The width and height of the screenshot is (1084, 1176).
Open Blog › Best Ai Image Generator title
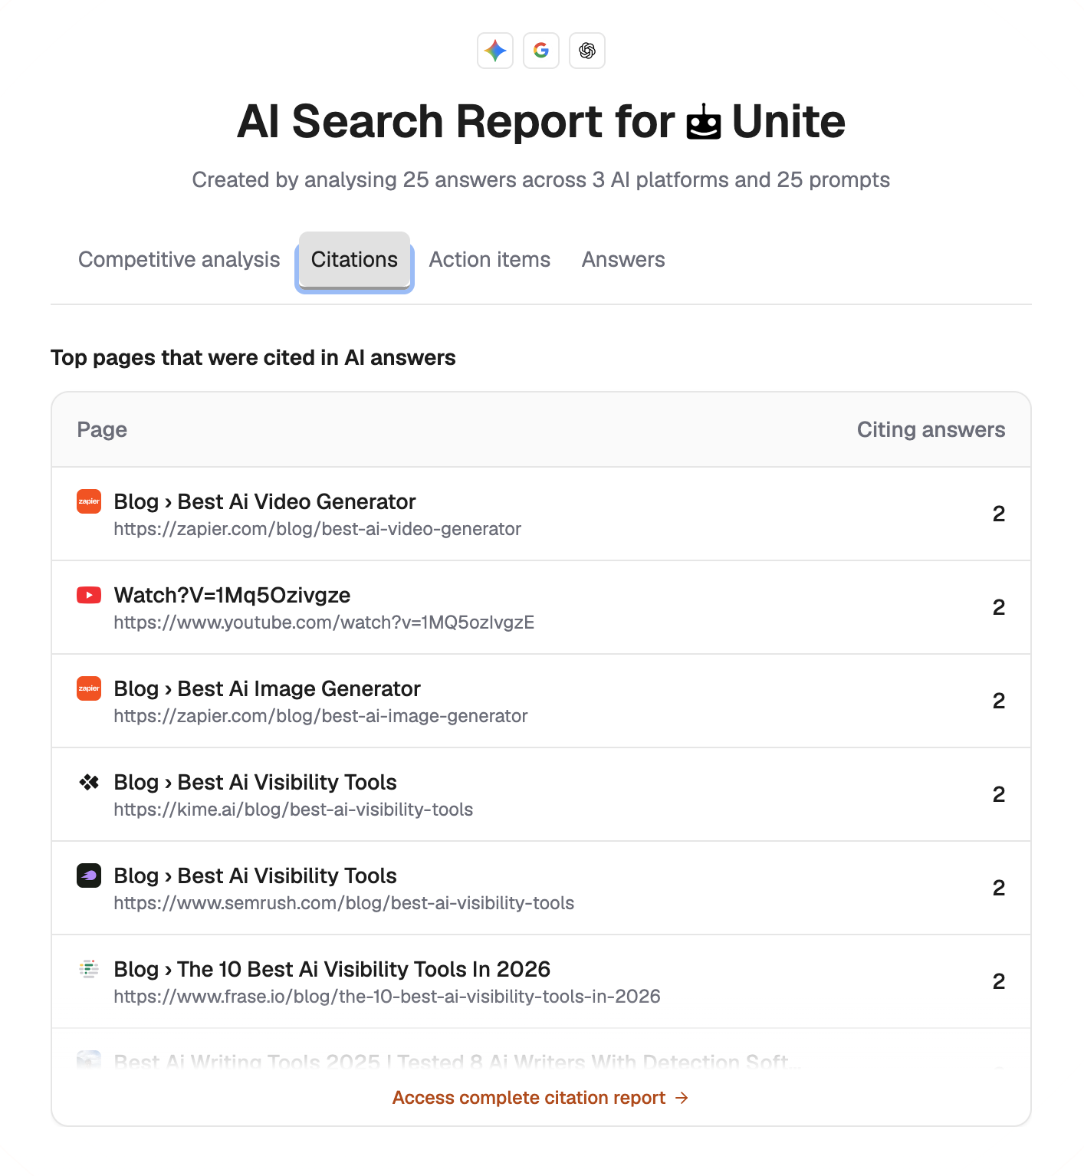point(268,688)
